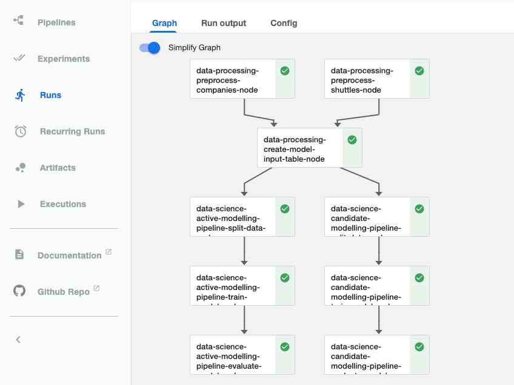This screenshot has width=514, height=385.
Task: Select data-processing-preprocess-companies-node
Action: 242,79
